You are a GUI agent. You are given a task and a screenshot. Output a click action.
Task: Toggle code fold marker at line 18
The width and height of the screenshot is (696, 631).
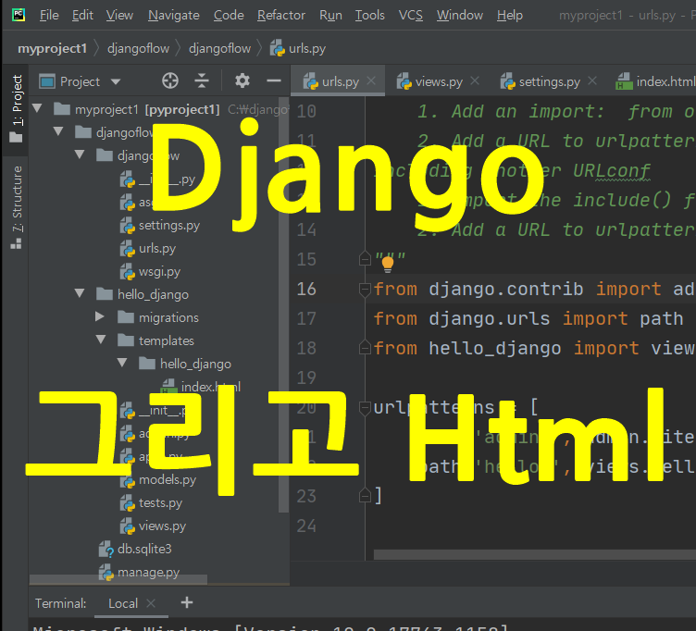[x=365, y=348]
